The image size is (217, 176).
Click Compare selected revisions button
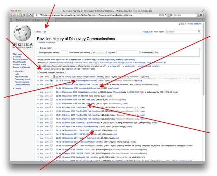coord(51,72)
